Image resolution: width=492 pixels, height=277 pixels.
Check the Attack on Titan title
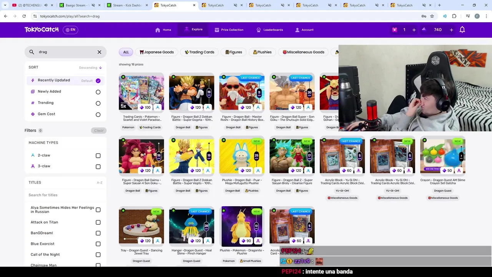98,222
